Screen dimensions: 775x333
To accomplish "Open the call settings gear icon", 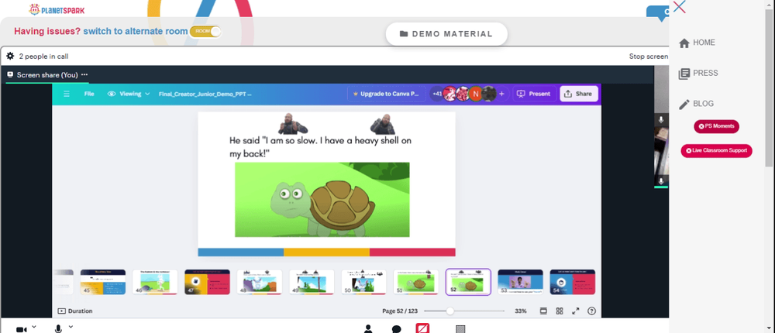I will 10,57.
